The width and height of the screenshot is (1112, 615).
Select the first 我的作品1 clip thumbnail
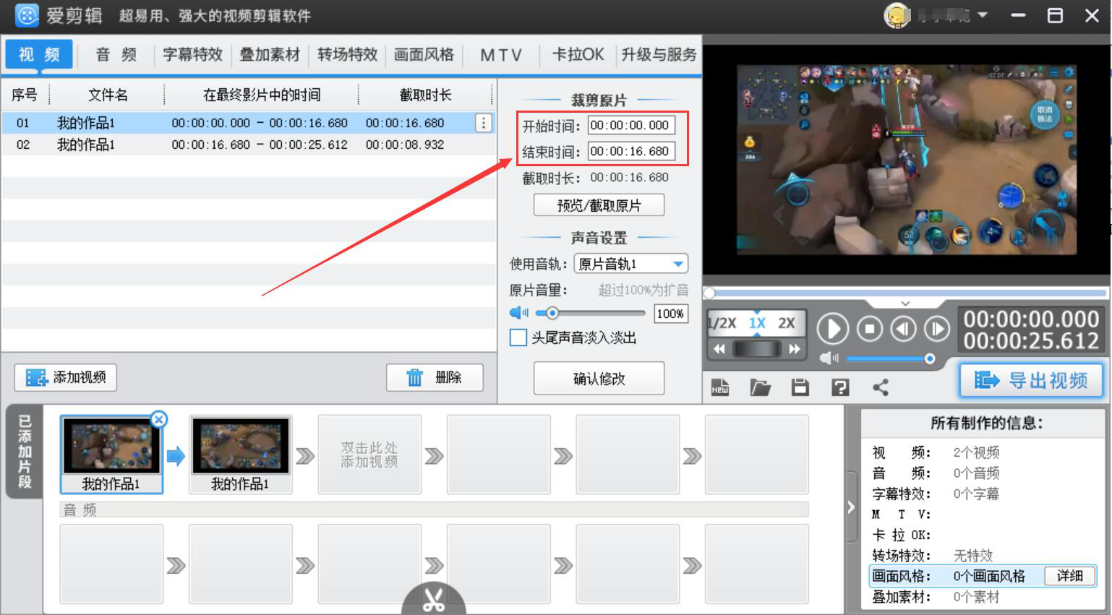pos(111,455)
